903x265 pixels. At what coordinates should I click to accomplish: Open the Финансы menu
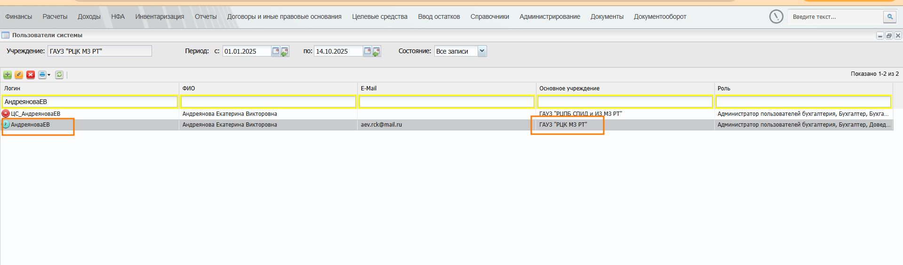pyautogui.click(x=19, y=16)
